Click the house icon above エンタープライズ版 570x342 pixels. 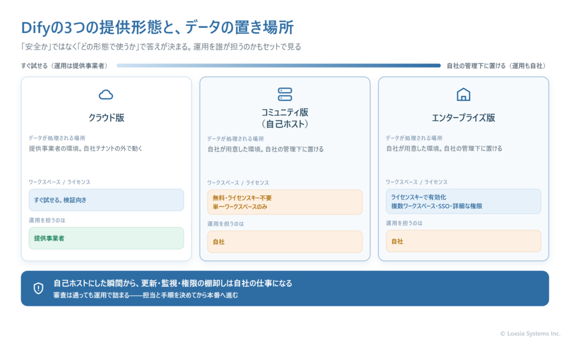(463, 95)
